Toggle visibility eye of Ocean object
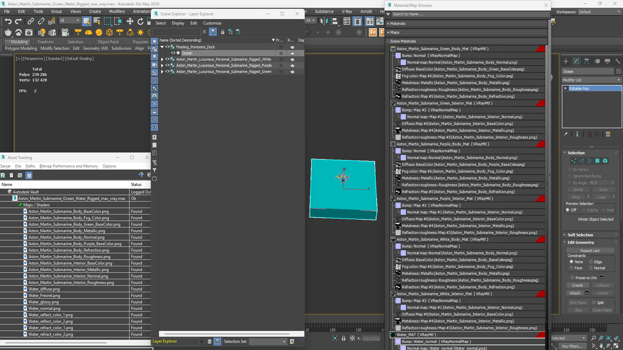Viewport: 623px width, 350px height. pyautogui.click(x=173, y=53)
